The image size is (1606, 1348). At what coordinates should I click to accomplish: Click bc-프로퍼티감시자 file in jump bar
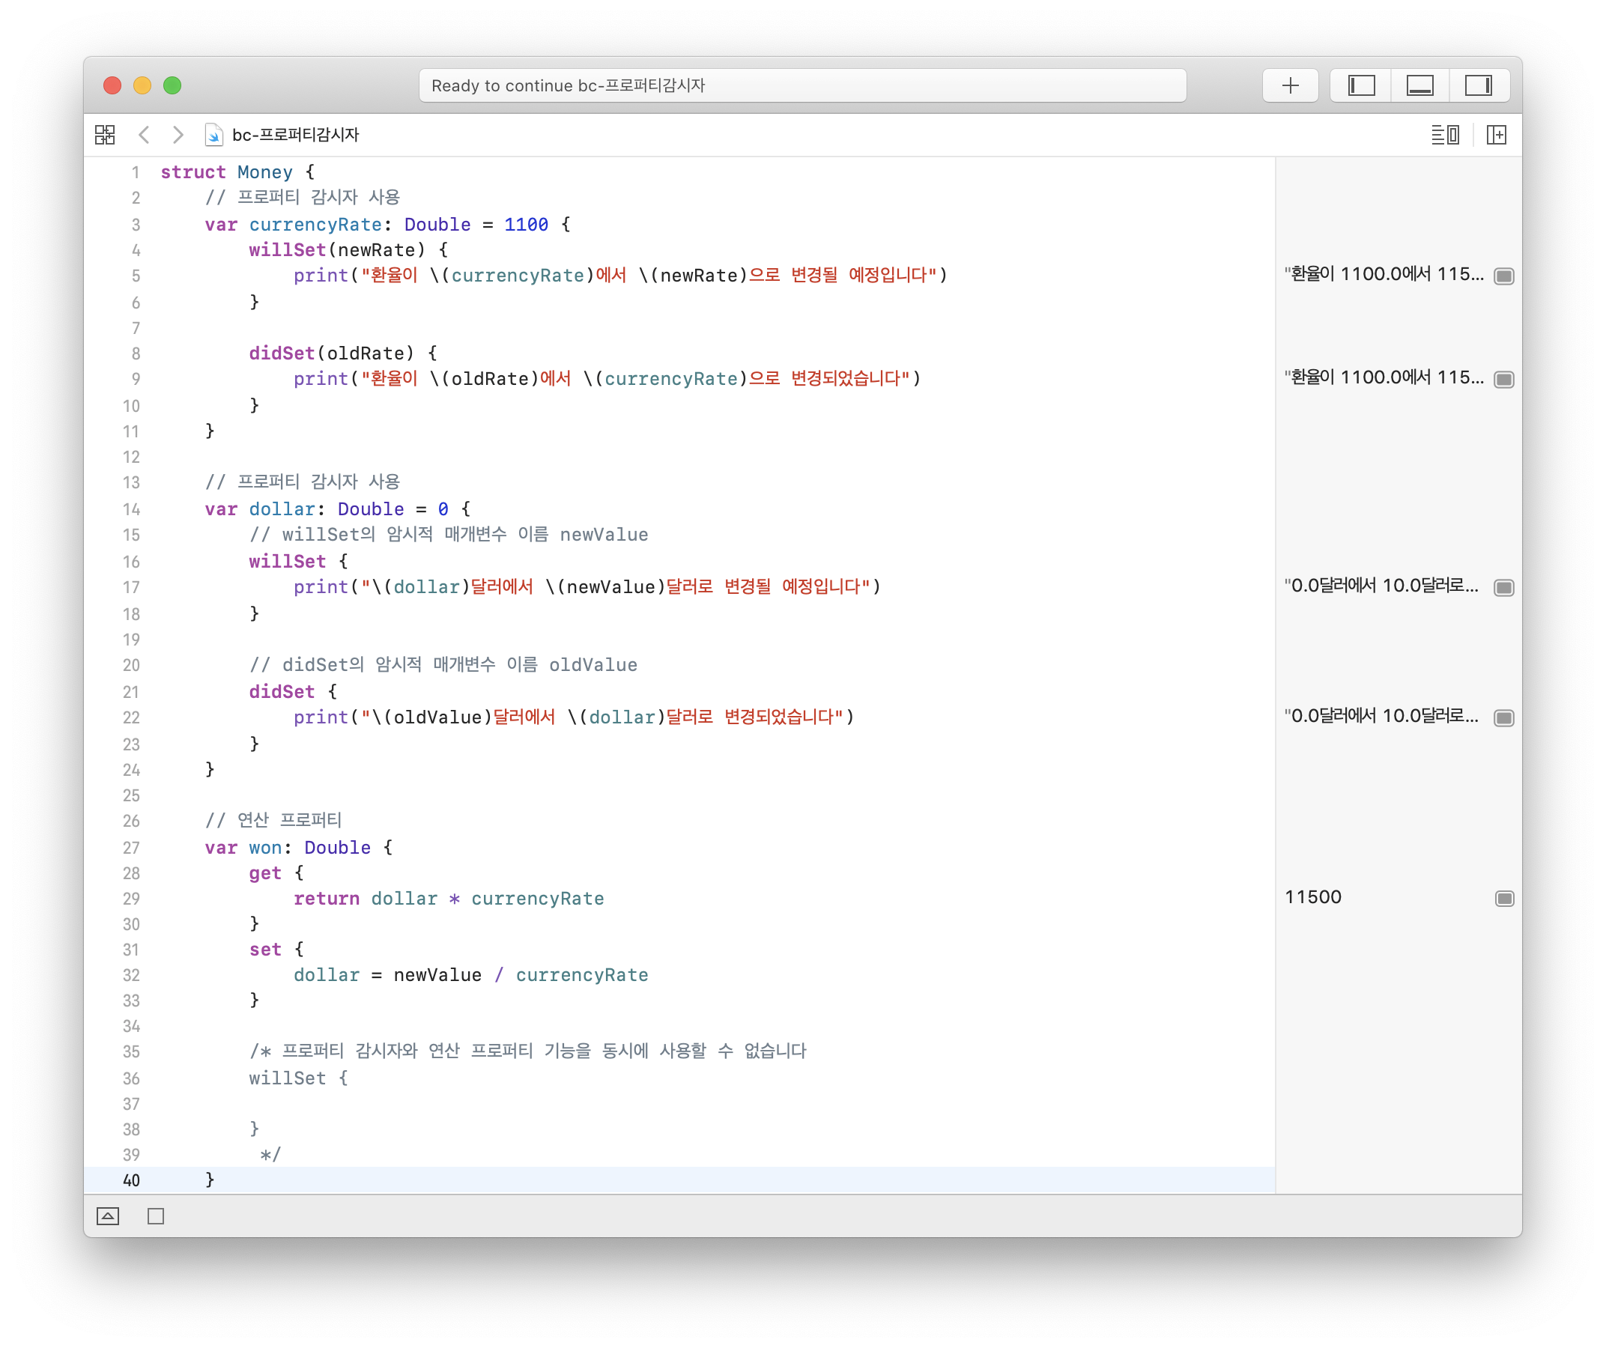tap(294, 135)
